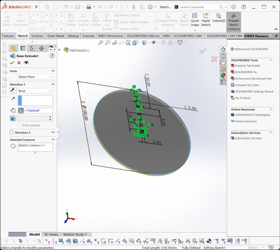Select Sketch1-Contour<1> in contours list
This screenshot has width=280, height=250.
click(x=32, y=145)
